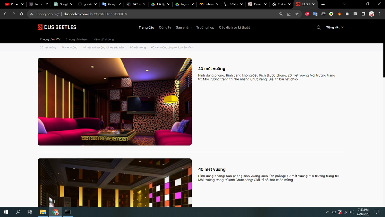Close the TikTok browser tab
The height and width of the screenshot is (217, 385).
pyautogui.click(x=144, y=4)
